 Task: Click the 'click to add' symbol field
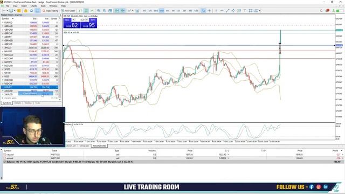[x=11, y=98]
